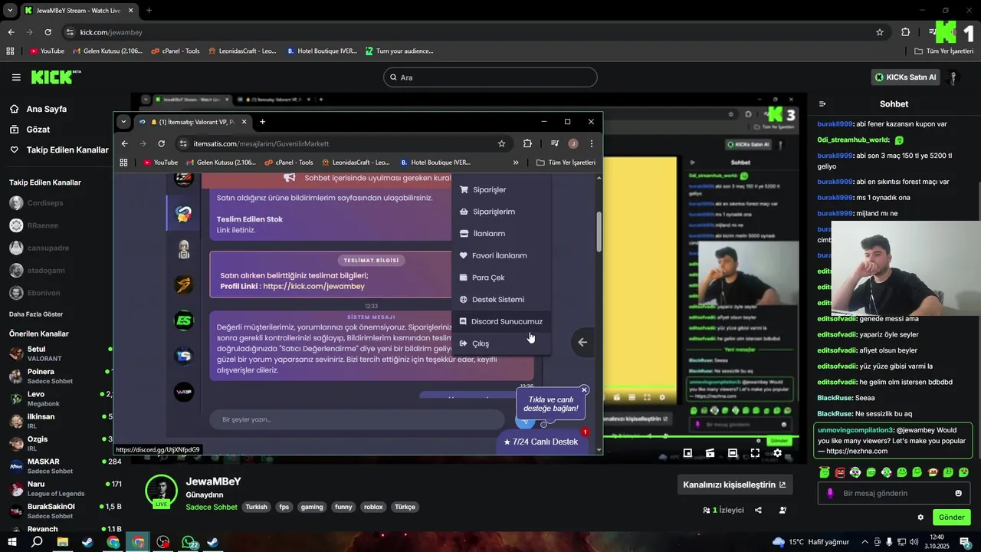Select Siparişler from itemsatis menu
Viewport: 981px width, 552px height.
pyautogui.click(x=501, y=189)
